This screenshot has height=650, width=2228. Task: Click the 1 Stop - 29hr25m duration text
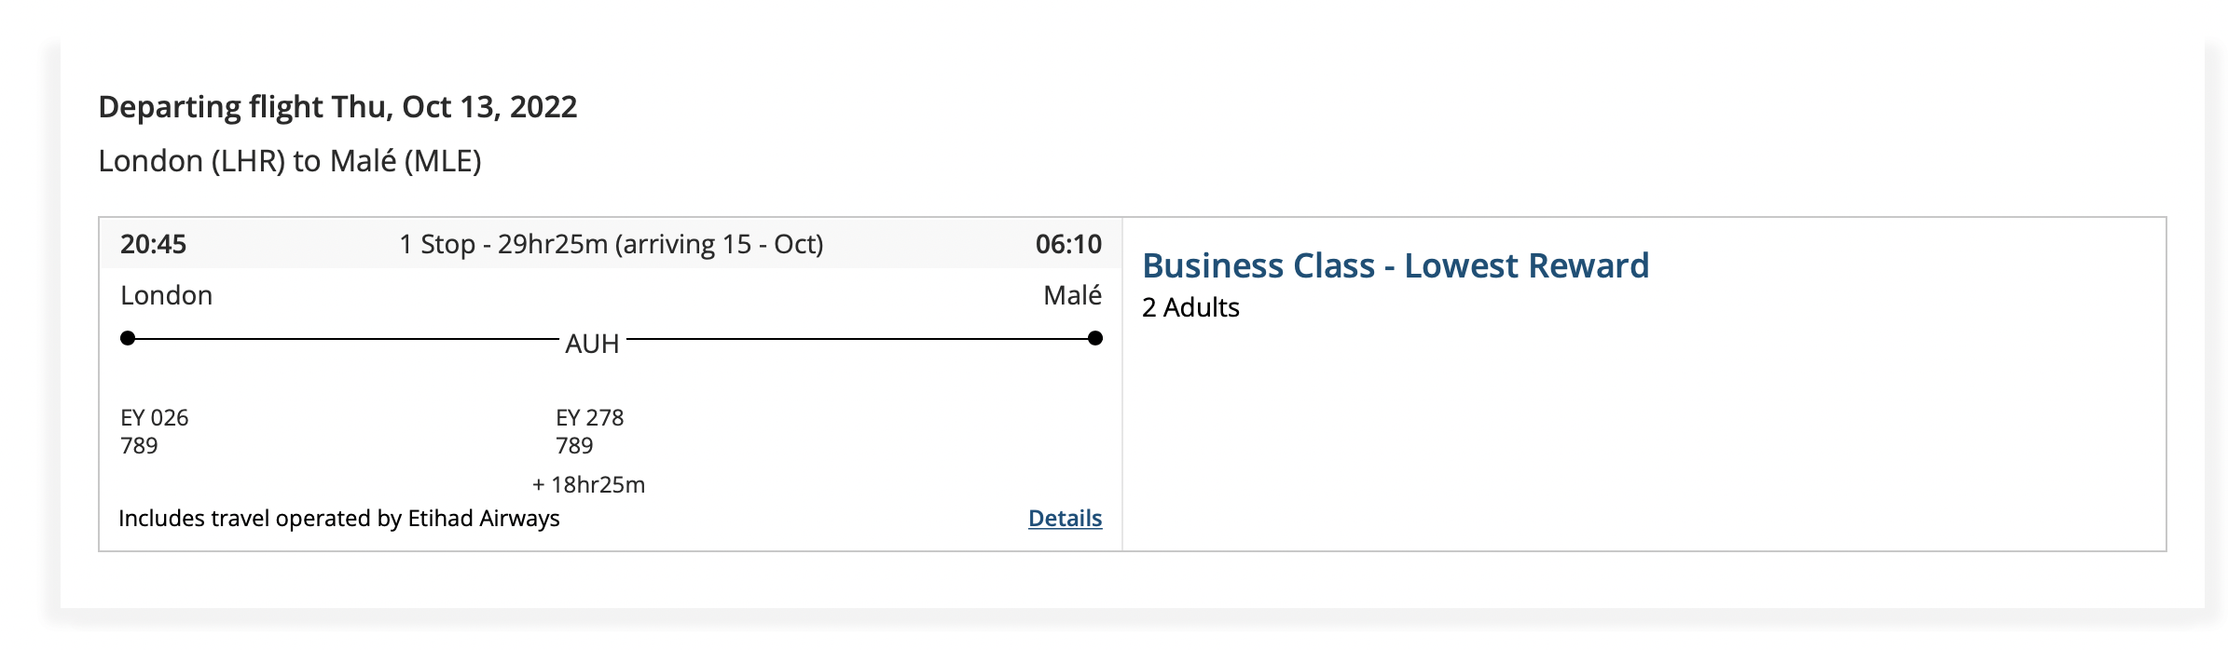[x=612, y=244]
